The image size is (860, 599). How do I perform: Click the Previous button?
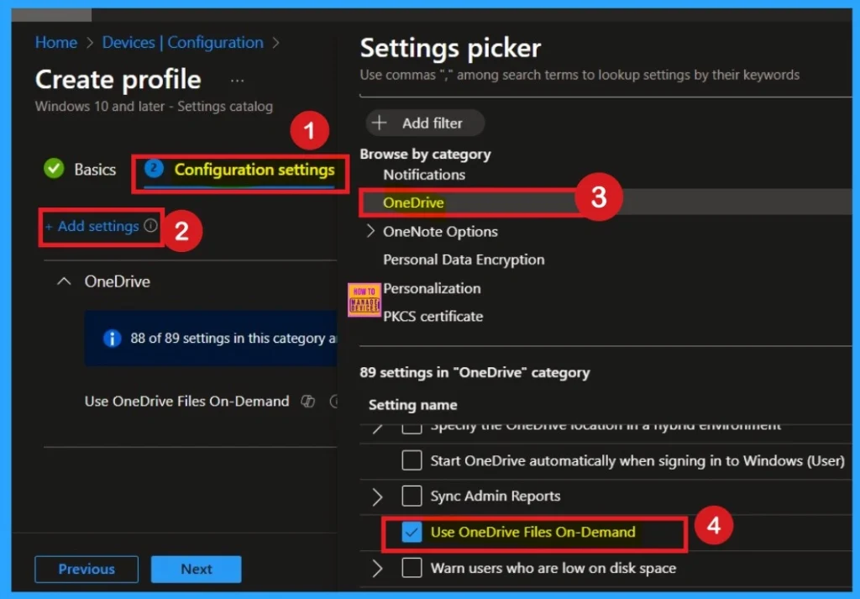pyautogui.click(x=86, y=569)
